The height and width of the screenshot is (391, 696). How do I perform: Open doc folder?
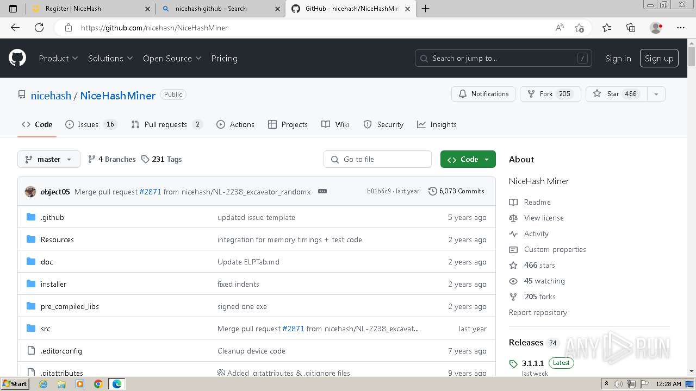pos(47,262)
